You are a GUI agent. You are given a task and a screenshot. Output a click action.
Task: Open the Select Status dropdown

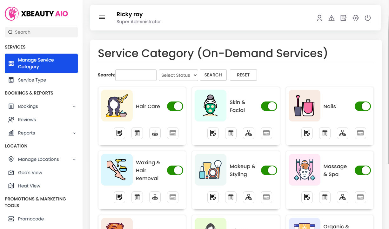click(178, 75)
